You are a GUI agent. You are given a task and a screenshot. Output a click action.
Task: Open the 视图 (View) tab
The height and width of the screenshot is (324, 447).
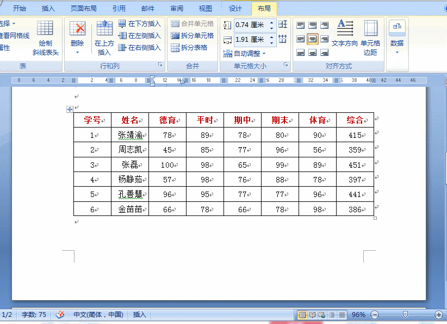(206, 9)
